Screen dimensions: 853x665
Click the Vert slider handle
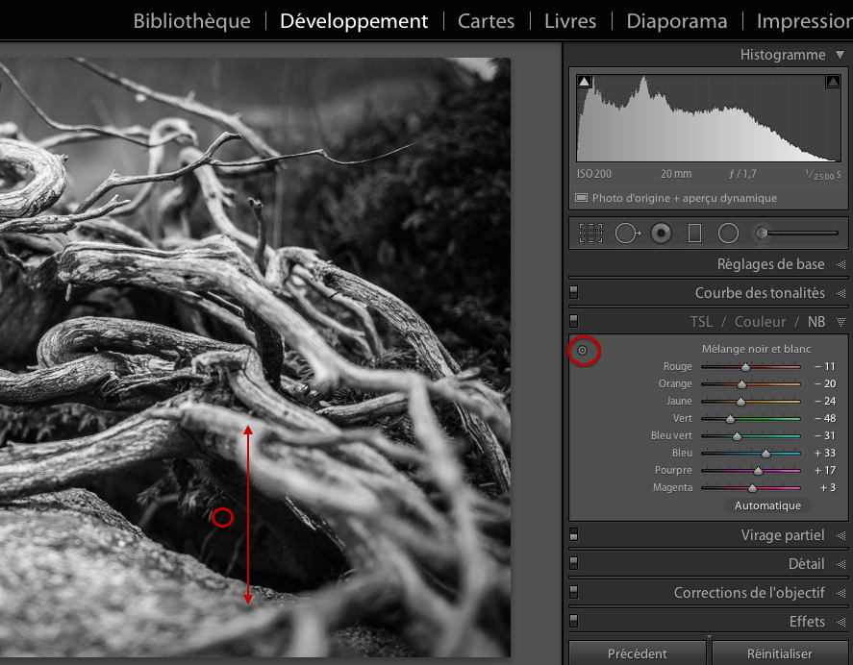pos(730,418)
